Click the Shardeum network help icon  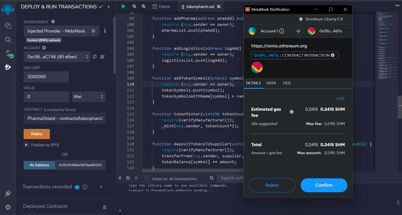tap(301, 19)
